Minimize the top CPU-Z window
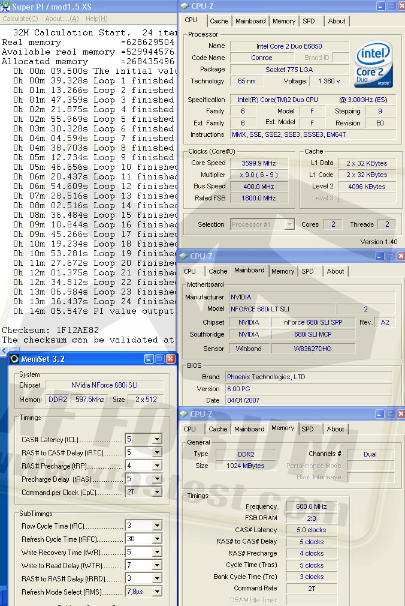 click(x=380, y=6)
